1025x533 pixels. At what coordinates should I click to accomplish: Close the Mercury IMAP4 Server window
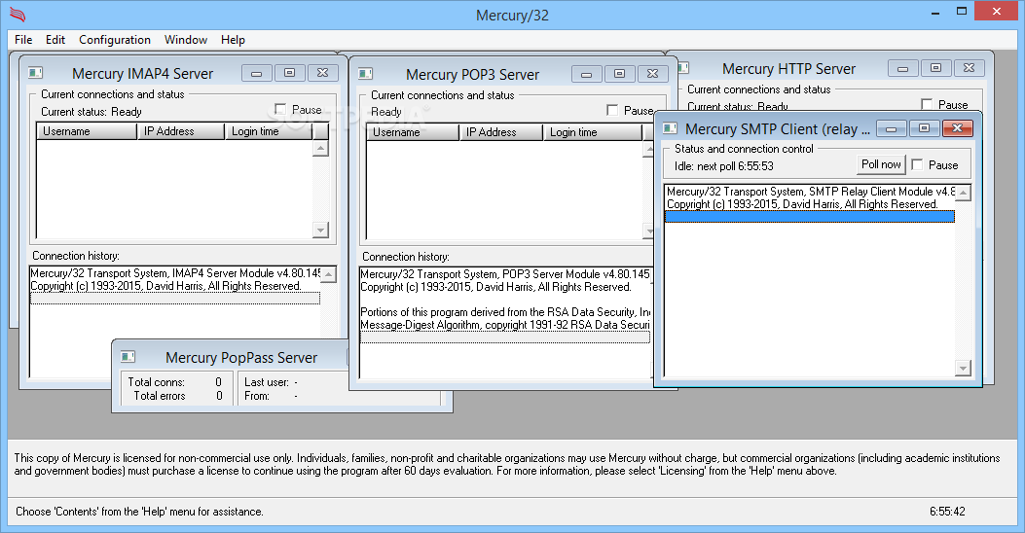(x=323, y=73)
